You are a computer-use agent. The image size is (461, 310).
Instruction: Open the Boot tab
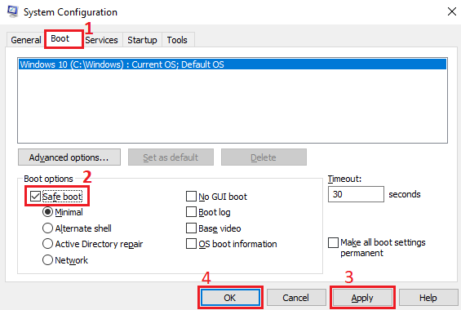point(64,39)
